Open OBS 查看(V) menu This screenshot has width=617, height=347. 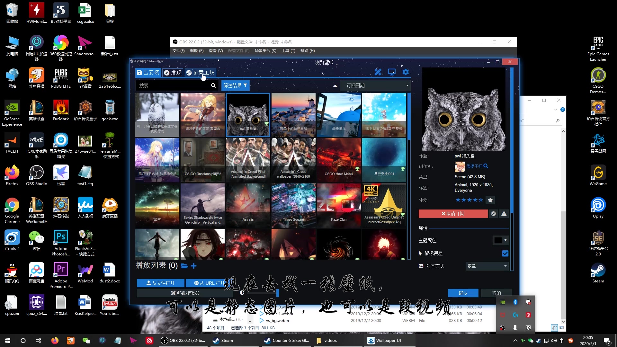(x=216, y=51)
